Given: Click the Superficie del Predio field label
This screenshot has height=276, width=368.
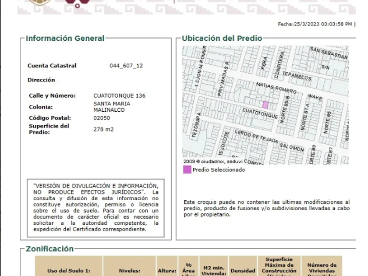Looking at the screenshot, I should [x=49, y=129].
